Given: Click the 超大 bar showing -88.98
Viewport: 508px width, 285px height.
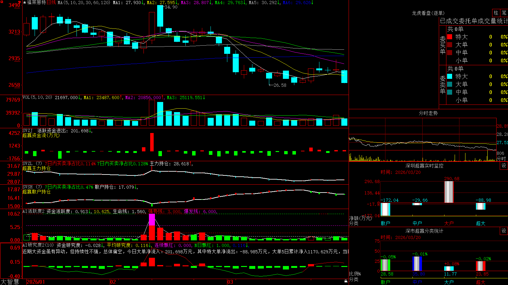Looking at the screenshot, I should pos(481,206).
